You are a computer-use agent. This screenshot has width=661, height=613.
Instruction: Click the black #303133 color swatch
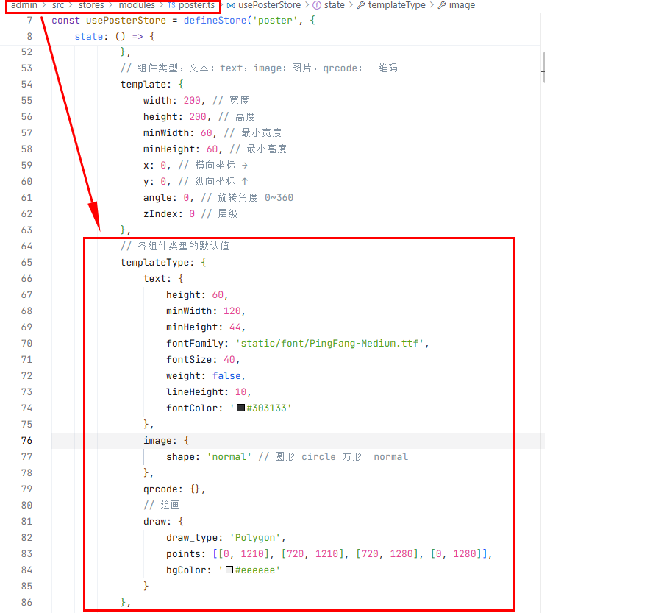coord(240,408)
